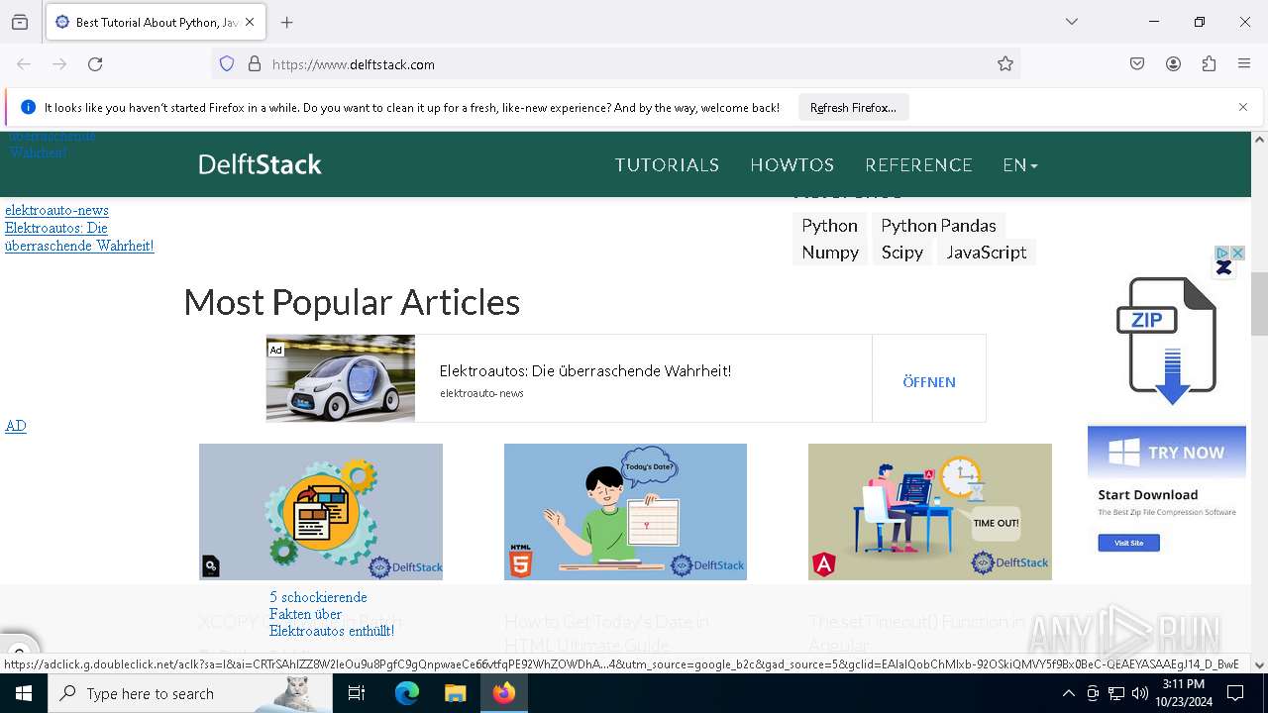Open Task View from the taskbar
1268x713 pixels.
pyautogui.click(x=357, y=693)
